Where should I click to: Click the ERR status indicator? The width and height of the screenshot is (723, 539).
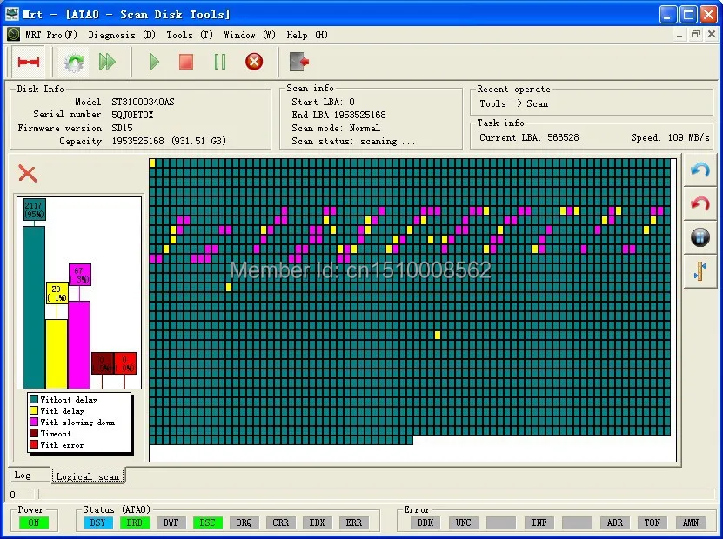click(x=353, y=522)
